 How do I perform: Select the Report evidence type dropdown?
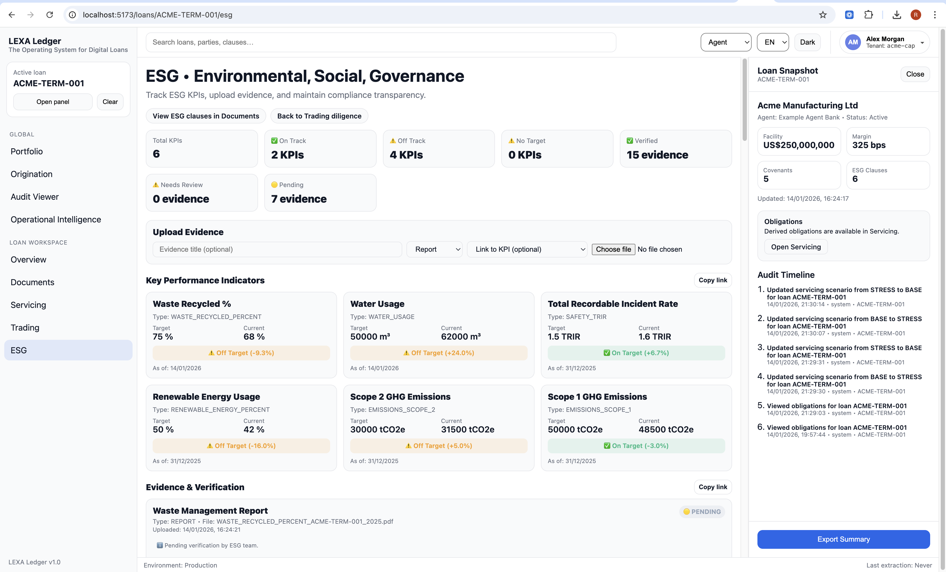pos(434,249)
